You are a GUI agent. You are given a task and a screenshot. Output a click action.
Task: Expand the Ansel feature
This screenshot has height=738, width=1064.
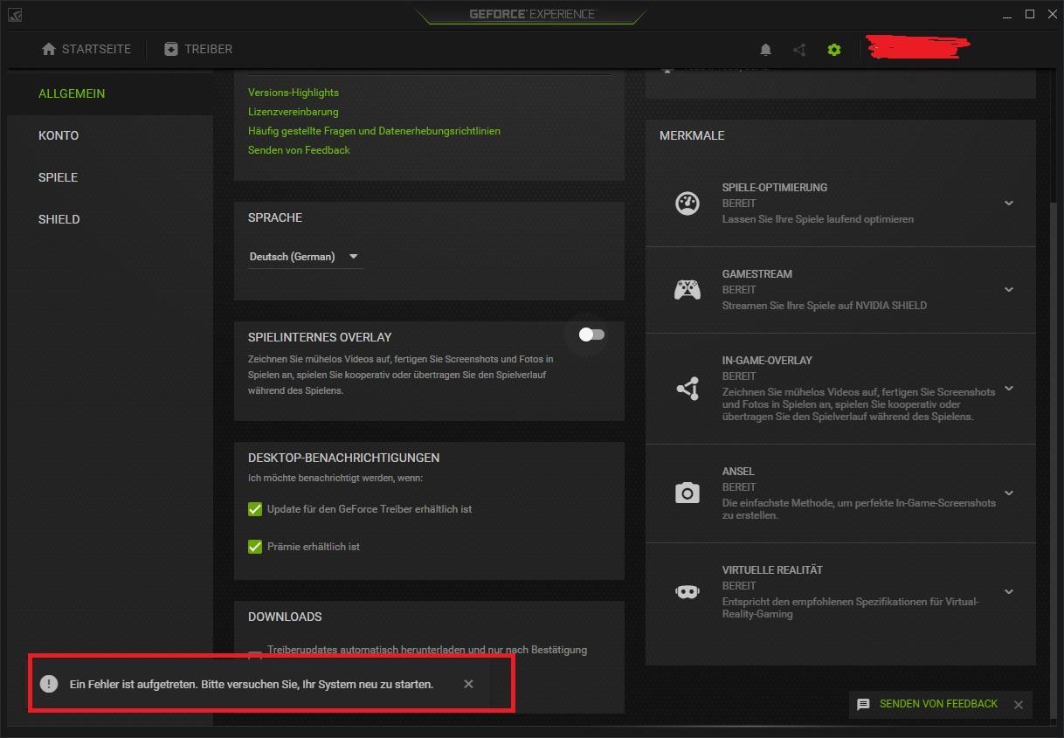tap(1009, 493)
